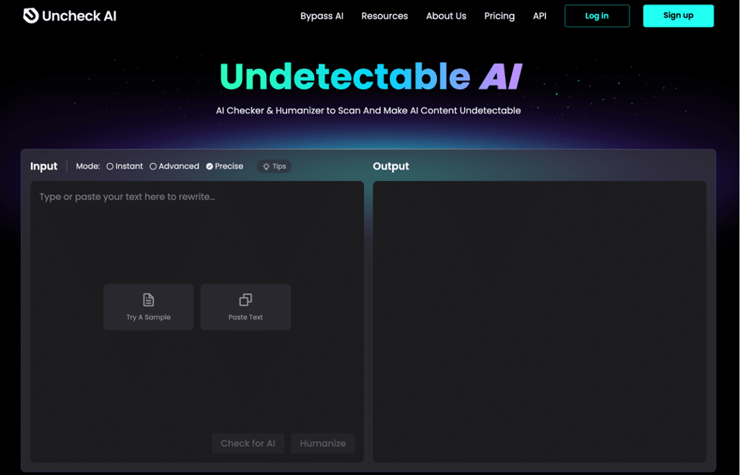Click inside the Output panel
Viewport: 741px width, 475px height.
[x=539, y=318]
